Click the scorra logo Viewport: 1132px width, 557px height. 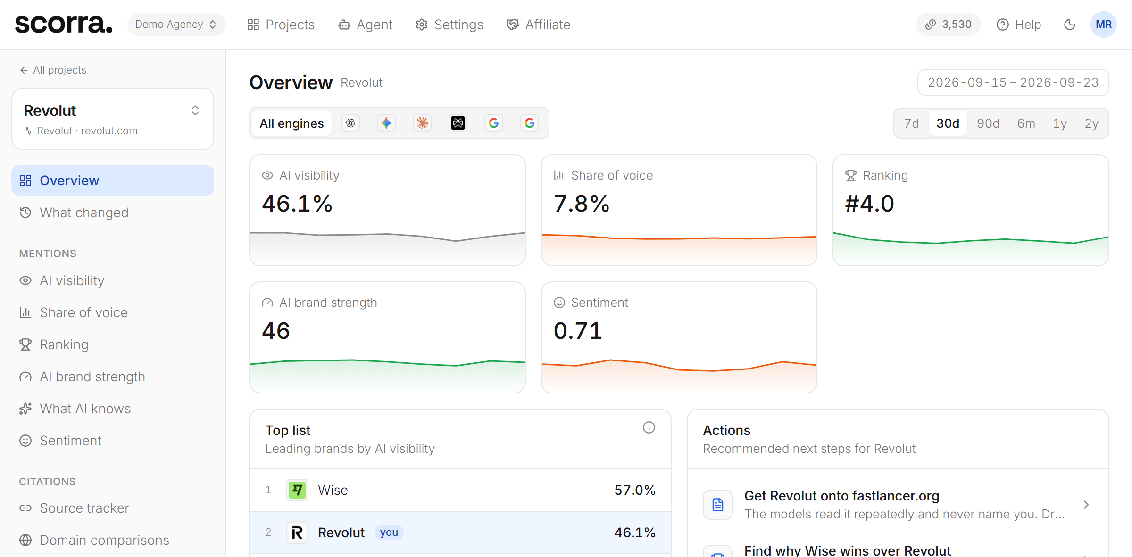(x=64, y=24)
